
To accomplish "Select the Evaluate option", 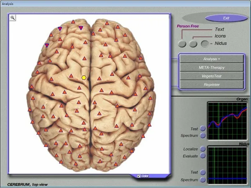I will [203, 155].
